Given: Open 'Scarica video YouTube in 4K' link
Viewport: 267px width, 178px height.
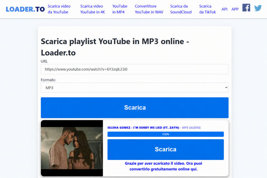Looking at the screenshot, I should click(x=93, y=9).
